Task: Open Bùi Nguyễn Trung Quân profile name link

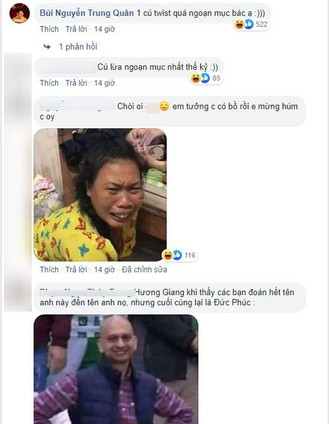Action: pyautogui.click(x=87, y=13)
